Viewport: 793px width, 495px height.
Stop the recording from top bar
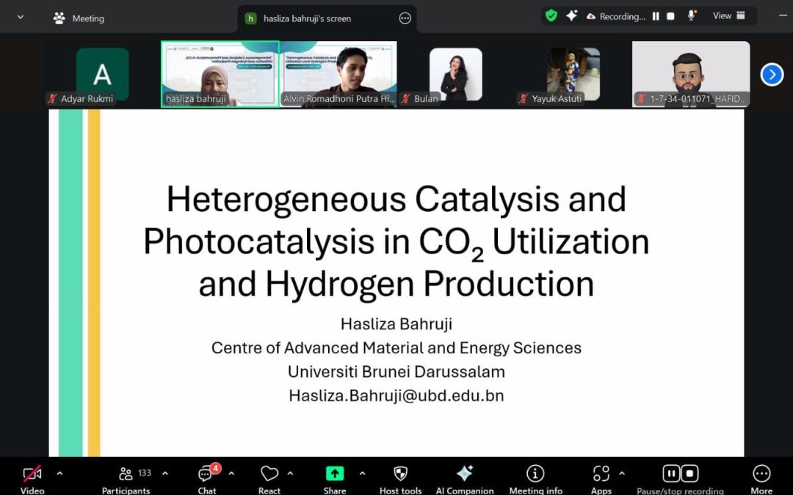[670, 16]
